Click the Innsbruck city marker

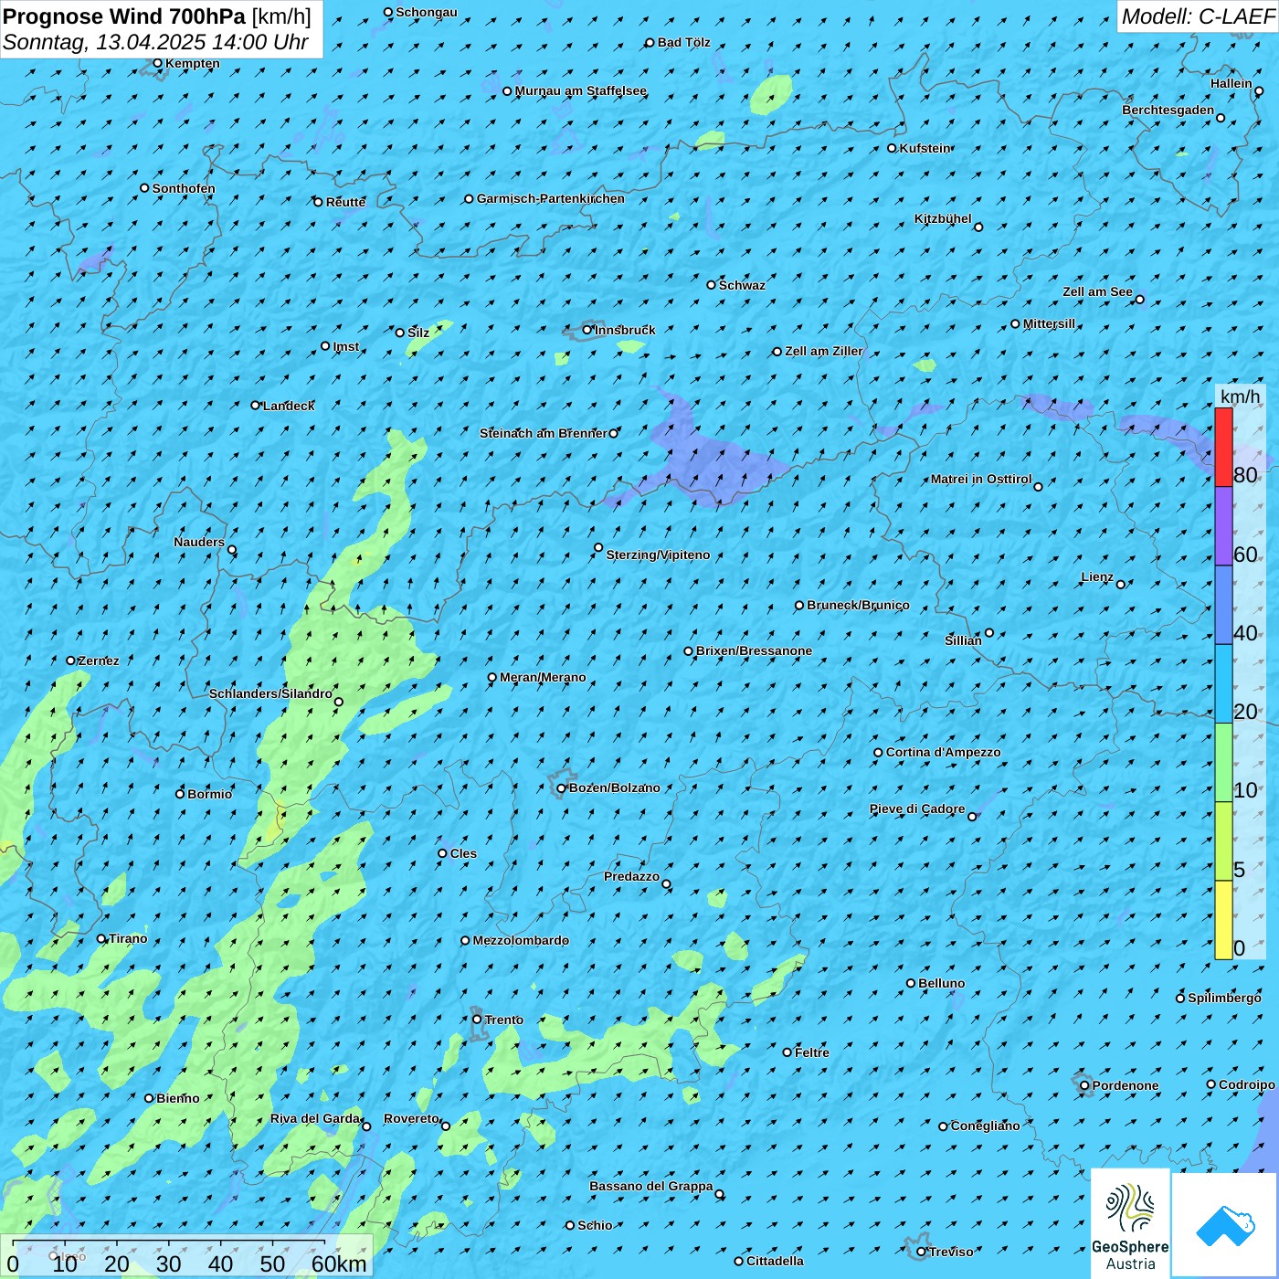coord(587,330)
